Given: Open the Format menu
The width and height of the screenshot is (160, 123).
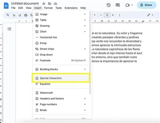Looking at the screenshot, I should pos(48,8).
